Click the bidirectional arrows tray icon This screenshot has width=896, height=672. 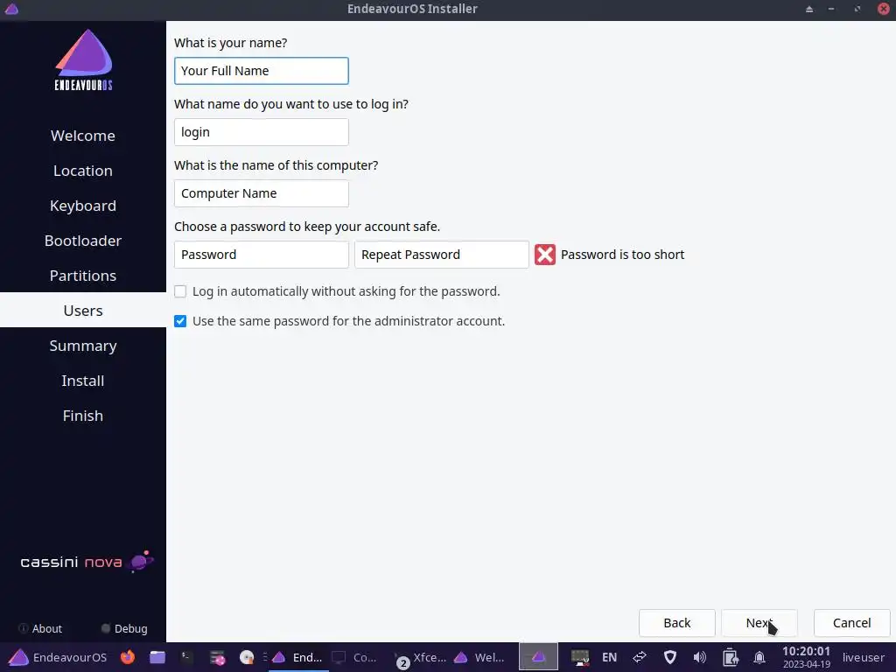(640, 657)
